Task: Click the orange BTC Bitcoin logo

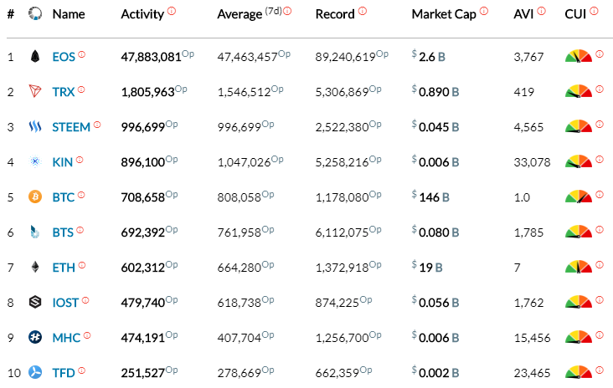Action: pos(35,197)
